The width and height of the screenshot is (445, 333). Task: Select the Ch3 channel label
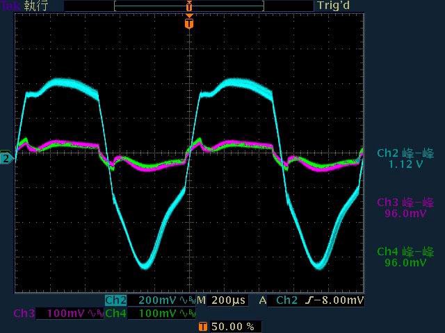[x=24, y=314]
